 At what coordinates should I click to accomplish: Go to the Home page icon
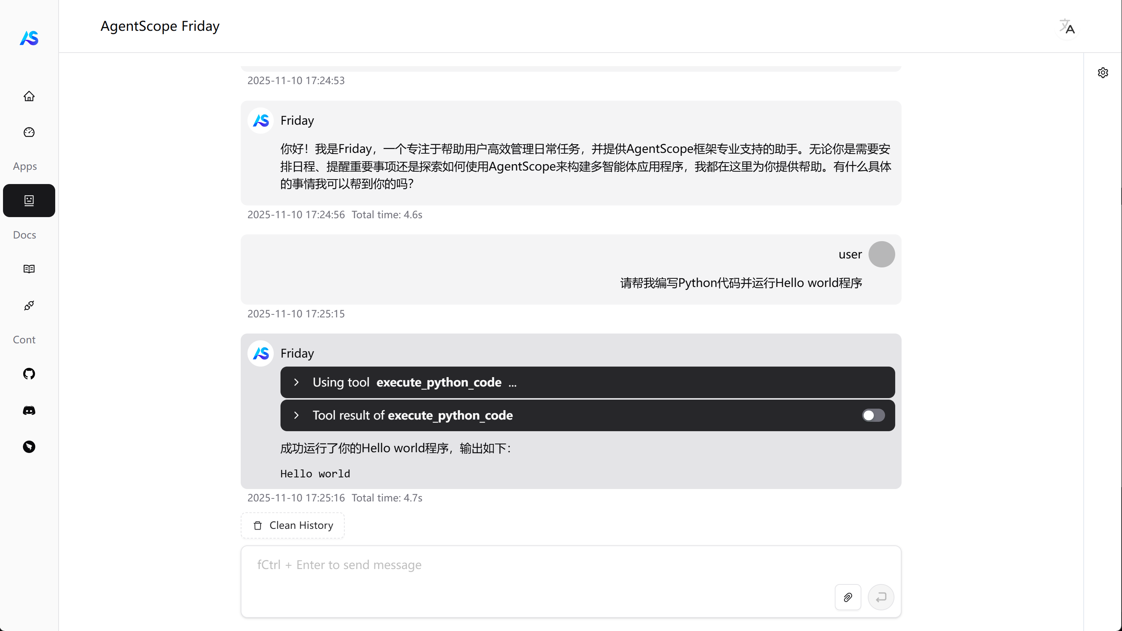pos(29,96)
